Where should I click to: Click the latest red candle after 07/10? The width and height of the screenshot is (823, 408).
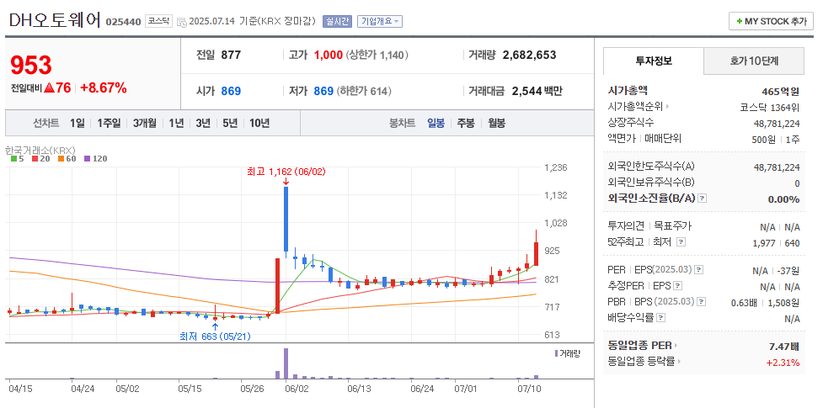[536, 253]
